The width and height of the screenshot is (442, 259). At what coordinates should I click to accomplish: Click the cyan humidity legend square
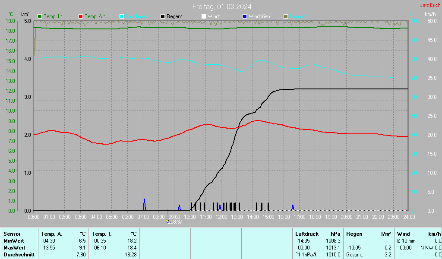pyautogui.click(x=122, y=16)
